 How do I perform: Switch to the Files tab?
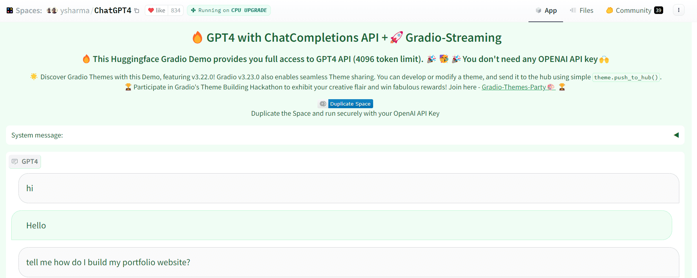coord(582,11)
